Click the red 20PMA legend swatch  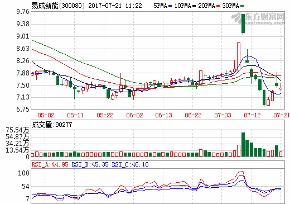tap(218, 6)
